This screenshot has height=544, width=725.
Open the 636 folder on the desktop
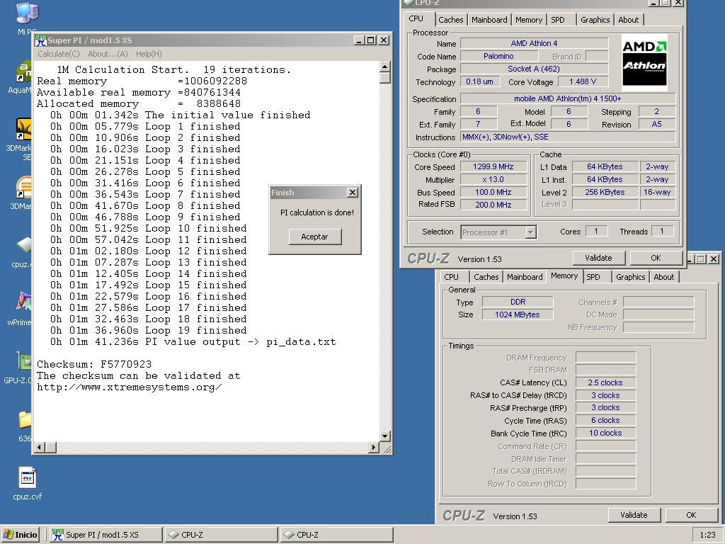[x=25, y=419]
